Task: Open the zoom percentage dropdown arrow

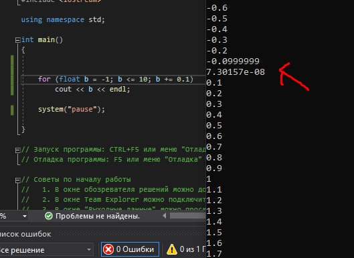Action: tap(25, 217)
